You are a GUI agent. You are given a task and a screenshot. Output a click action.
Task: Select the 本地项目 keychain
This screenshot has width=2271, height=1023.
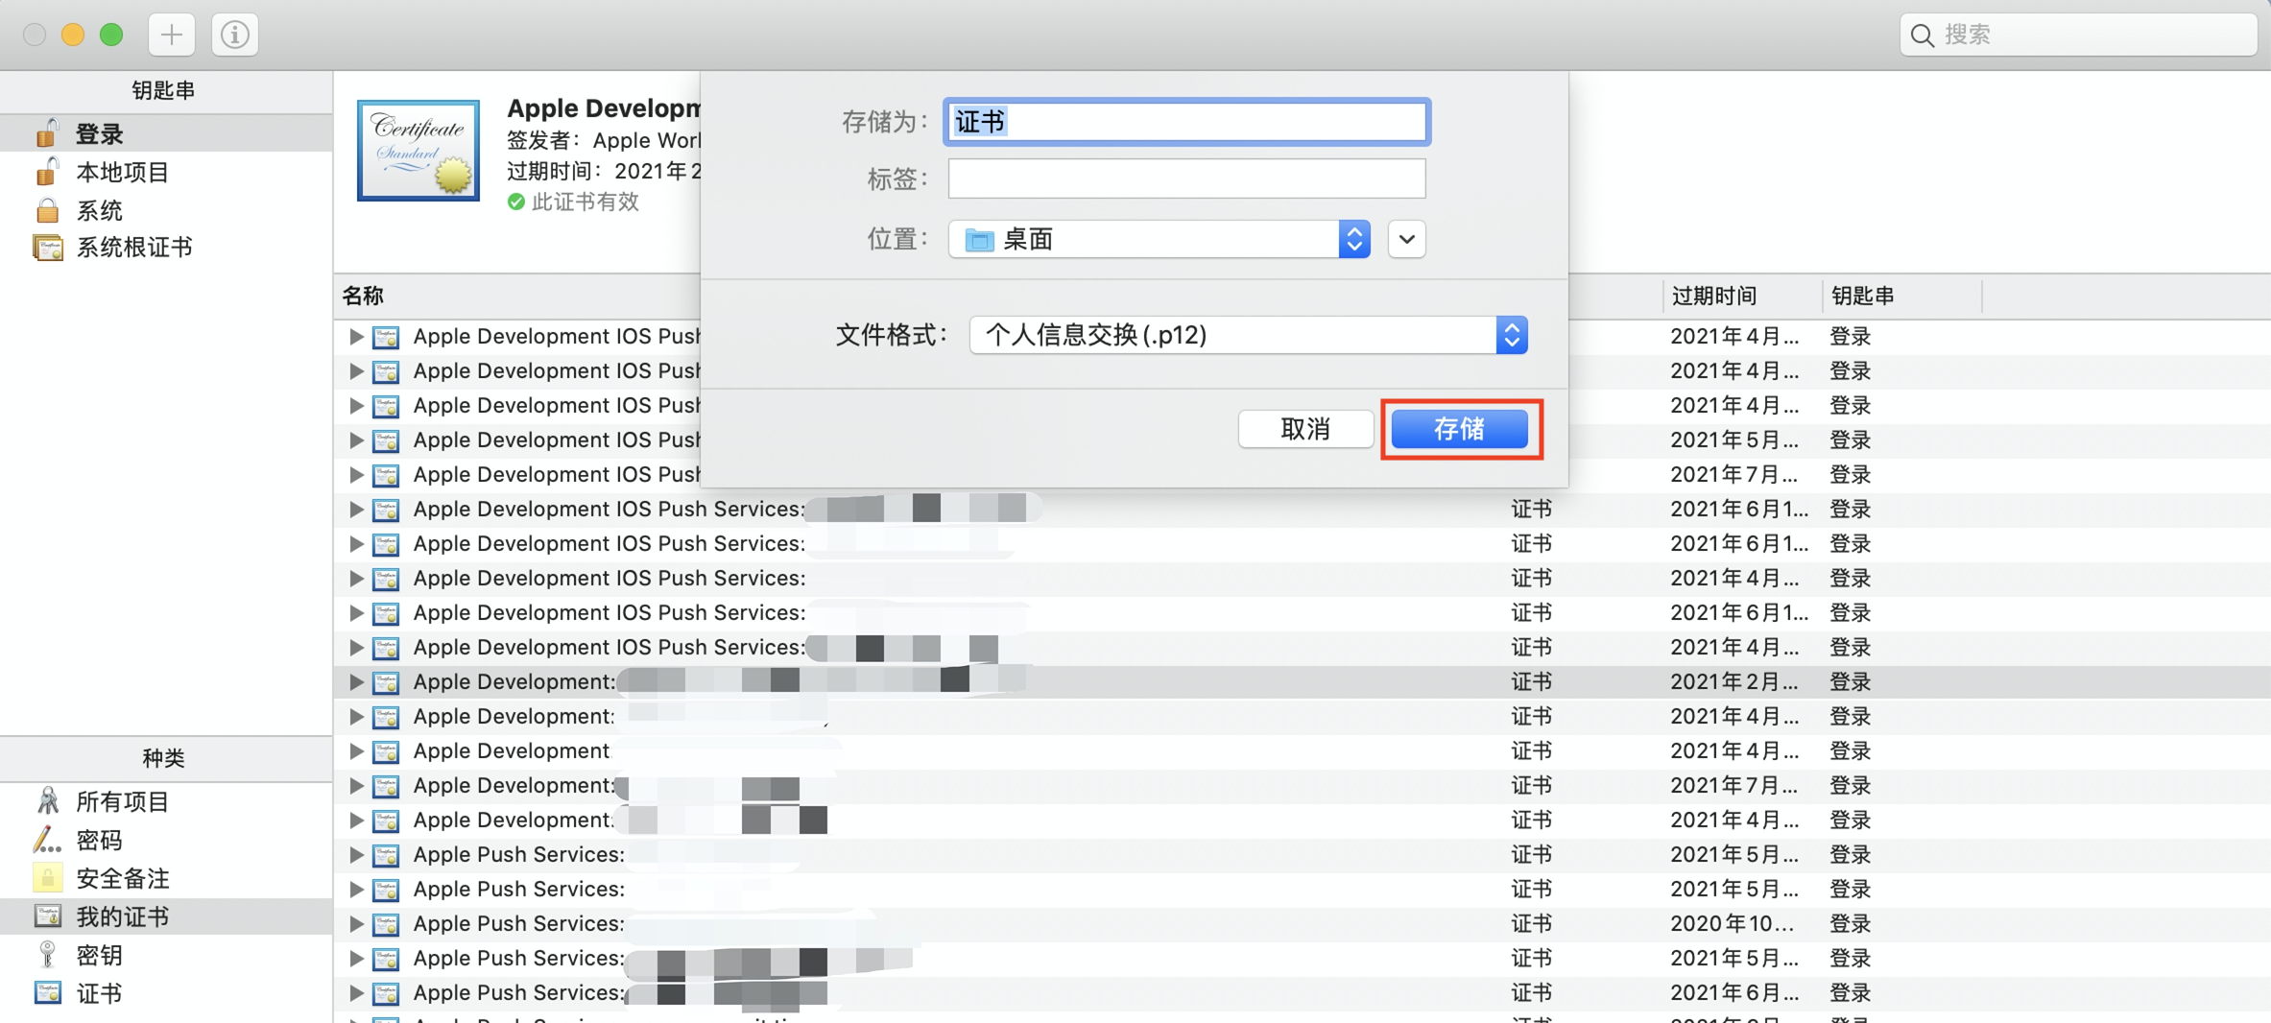click(x=123, y=172)
